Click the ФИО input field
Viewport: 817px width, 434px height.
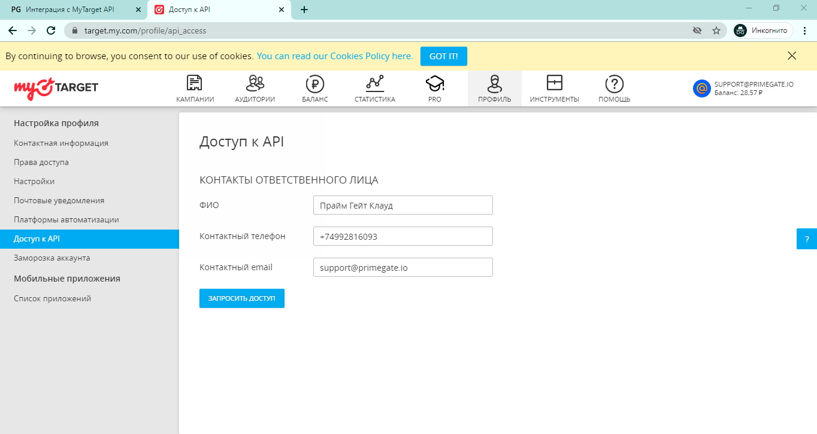[x=403, y=205]
